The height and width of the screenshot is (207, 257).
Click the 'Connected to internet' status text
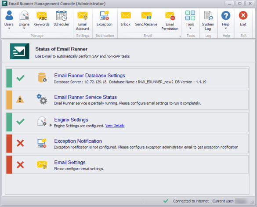coord(191,201)
